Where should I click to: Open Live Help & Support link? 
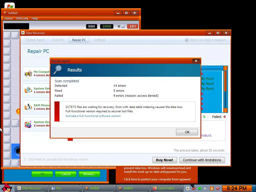point(207,40)
